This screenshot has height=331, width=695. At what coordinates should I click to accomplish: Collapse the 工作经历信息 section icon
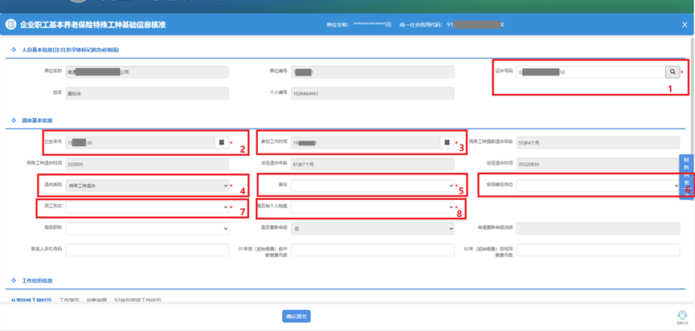coord(14,280)
